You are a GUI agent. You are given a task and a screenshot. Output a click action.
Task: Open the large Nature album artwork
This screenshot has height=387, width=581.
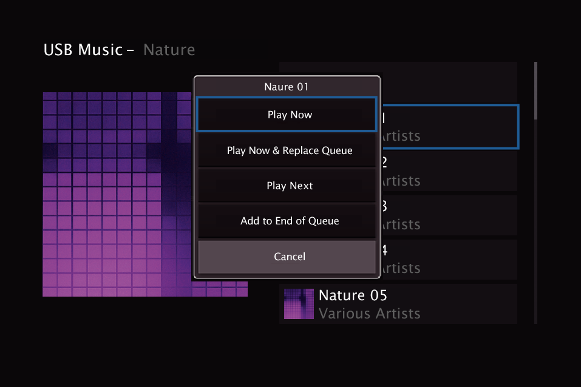click(x=115, y=194)
